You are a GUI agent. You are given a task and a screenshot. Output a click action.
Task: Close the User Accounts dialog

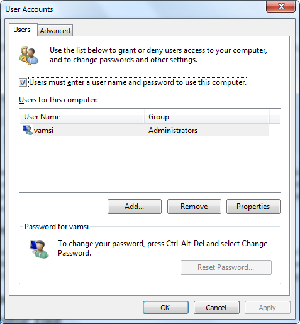pyautogui.click(x=281, y=6)
